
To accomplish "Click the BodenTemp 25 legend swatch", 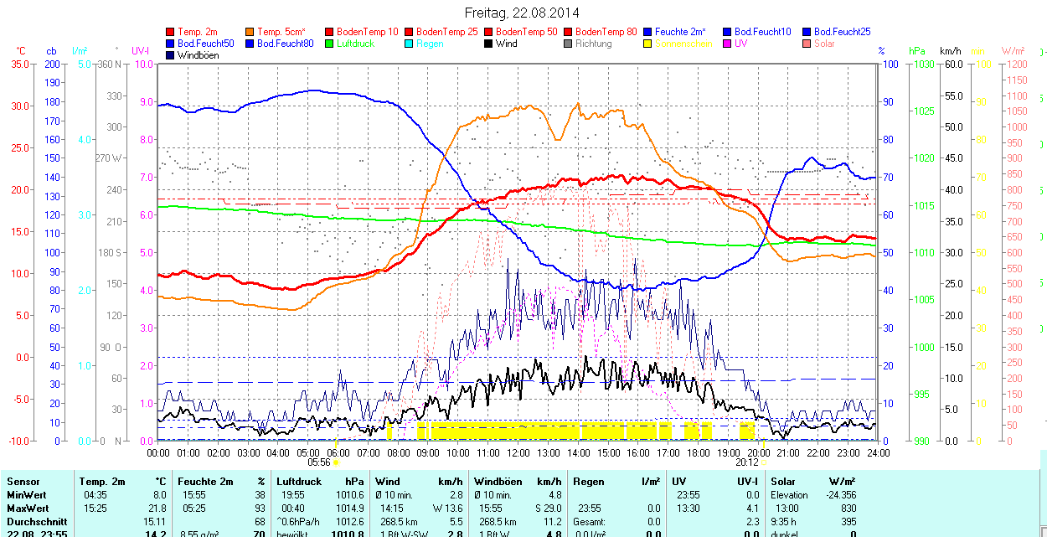I will [x=409, y=32].
